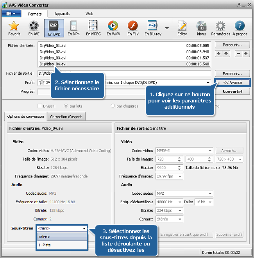Viewport: 254px width, 258px height.
Task: Select the En AVI format icon
Action: (x=34, y=28)
